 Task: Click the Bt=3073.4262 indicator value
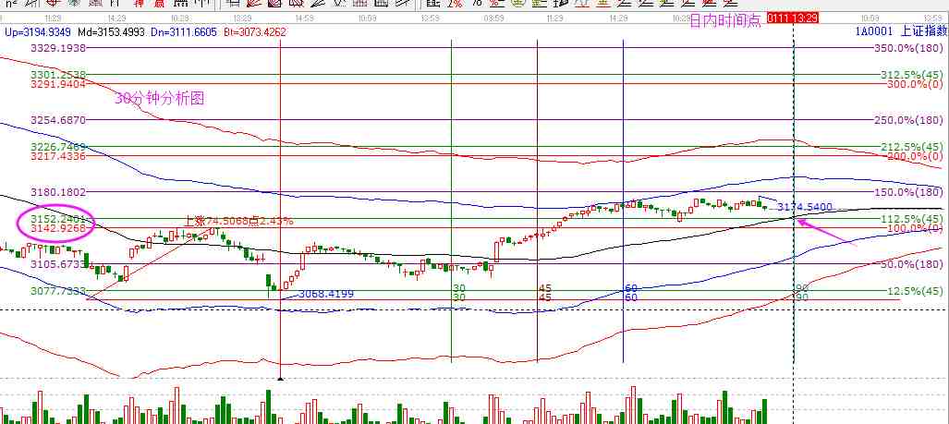253,31
